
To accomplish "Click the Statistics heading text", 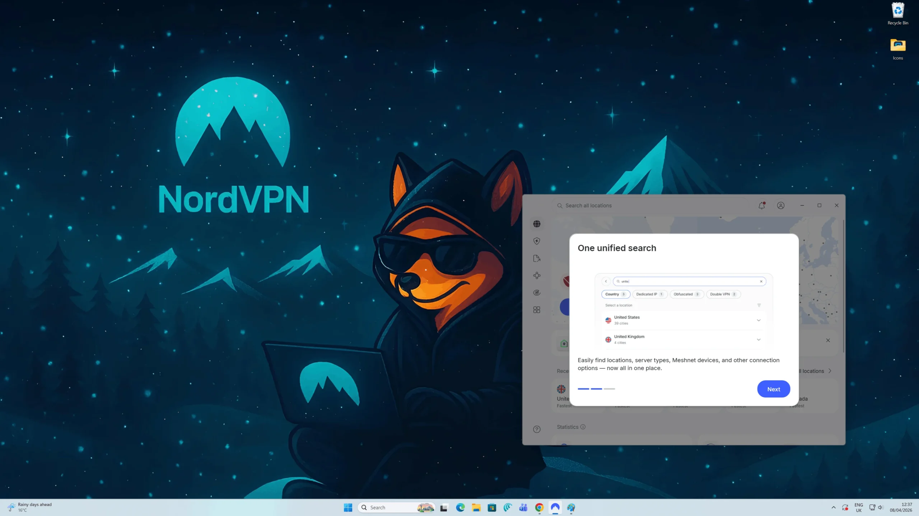I will (568, 427).
